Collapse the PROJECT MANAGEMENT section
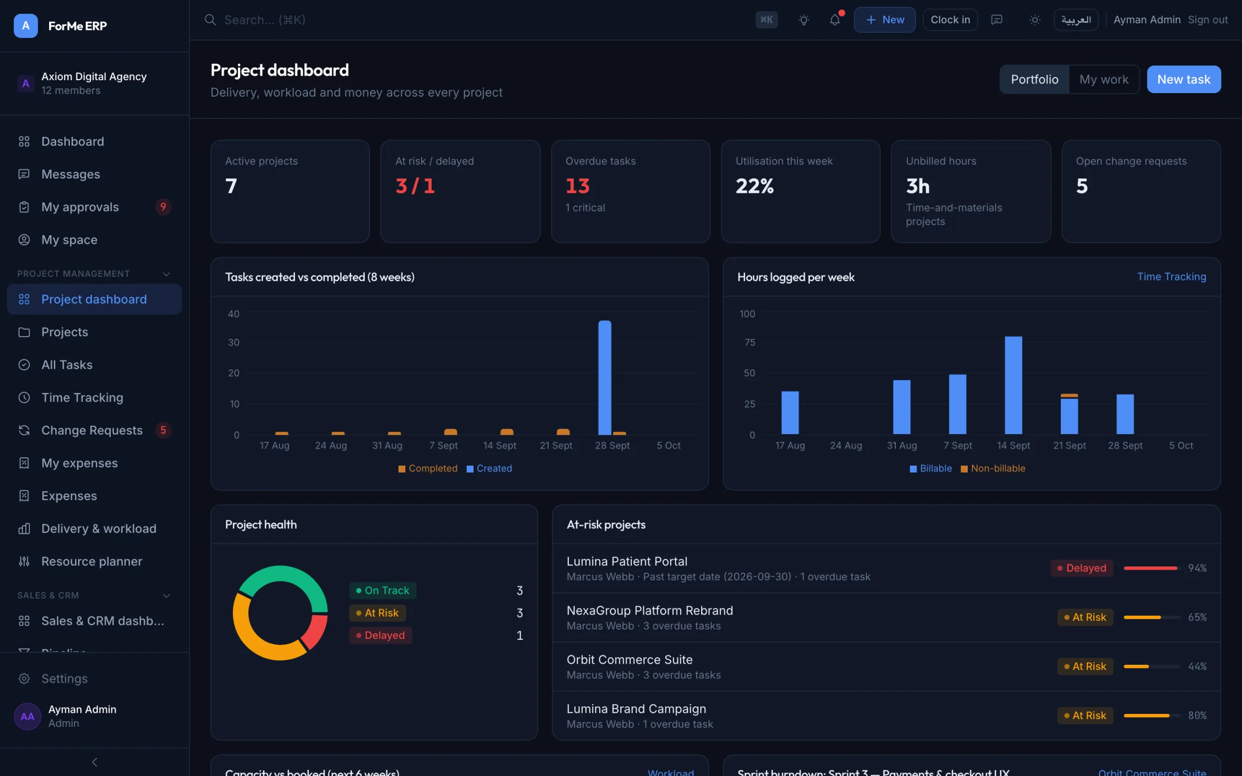The image size is (1242, 776). coord(166,274)
